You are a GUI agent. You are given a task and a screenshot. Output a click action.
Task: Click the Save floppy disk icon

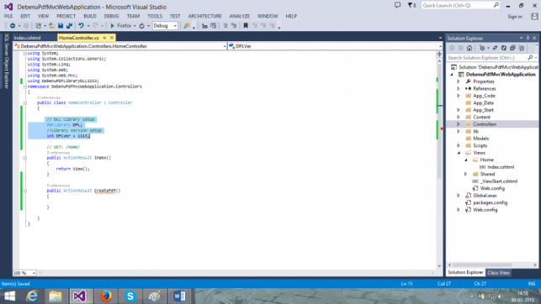click(x=61, y=26)
